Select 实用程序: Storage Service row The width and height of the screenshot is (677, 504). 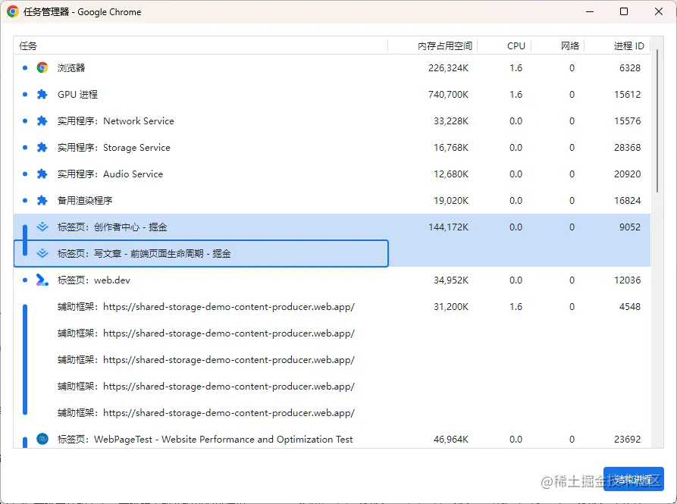coord(331,148)
